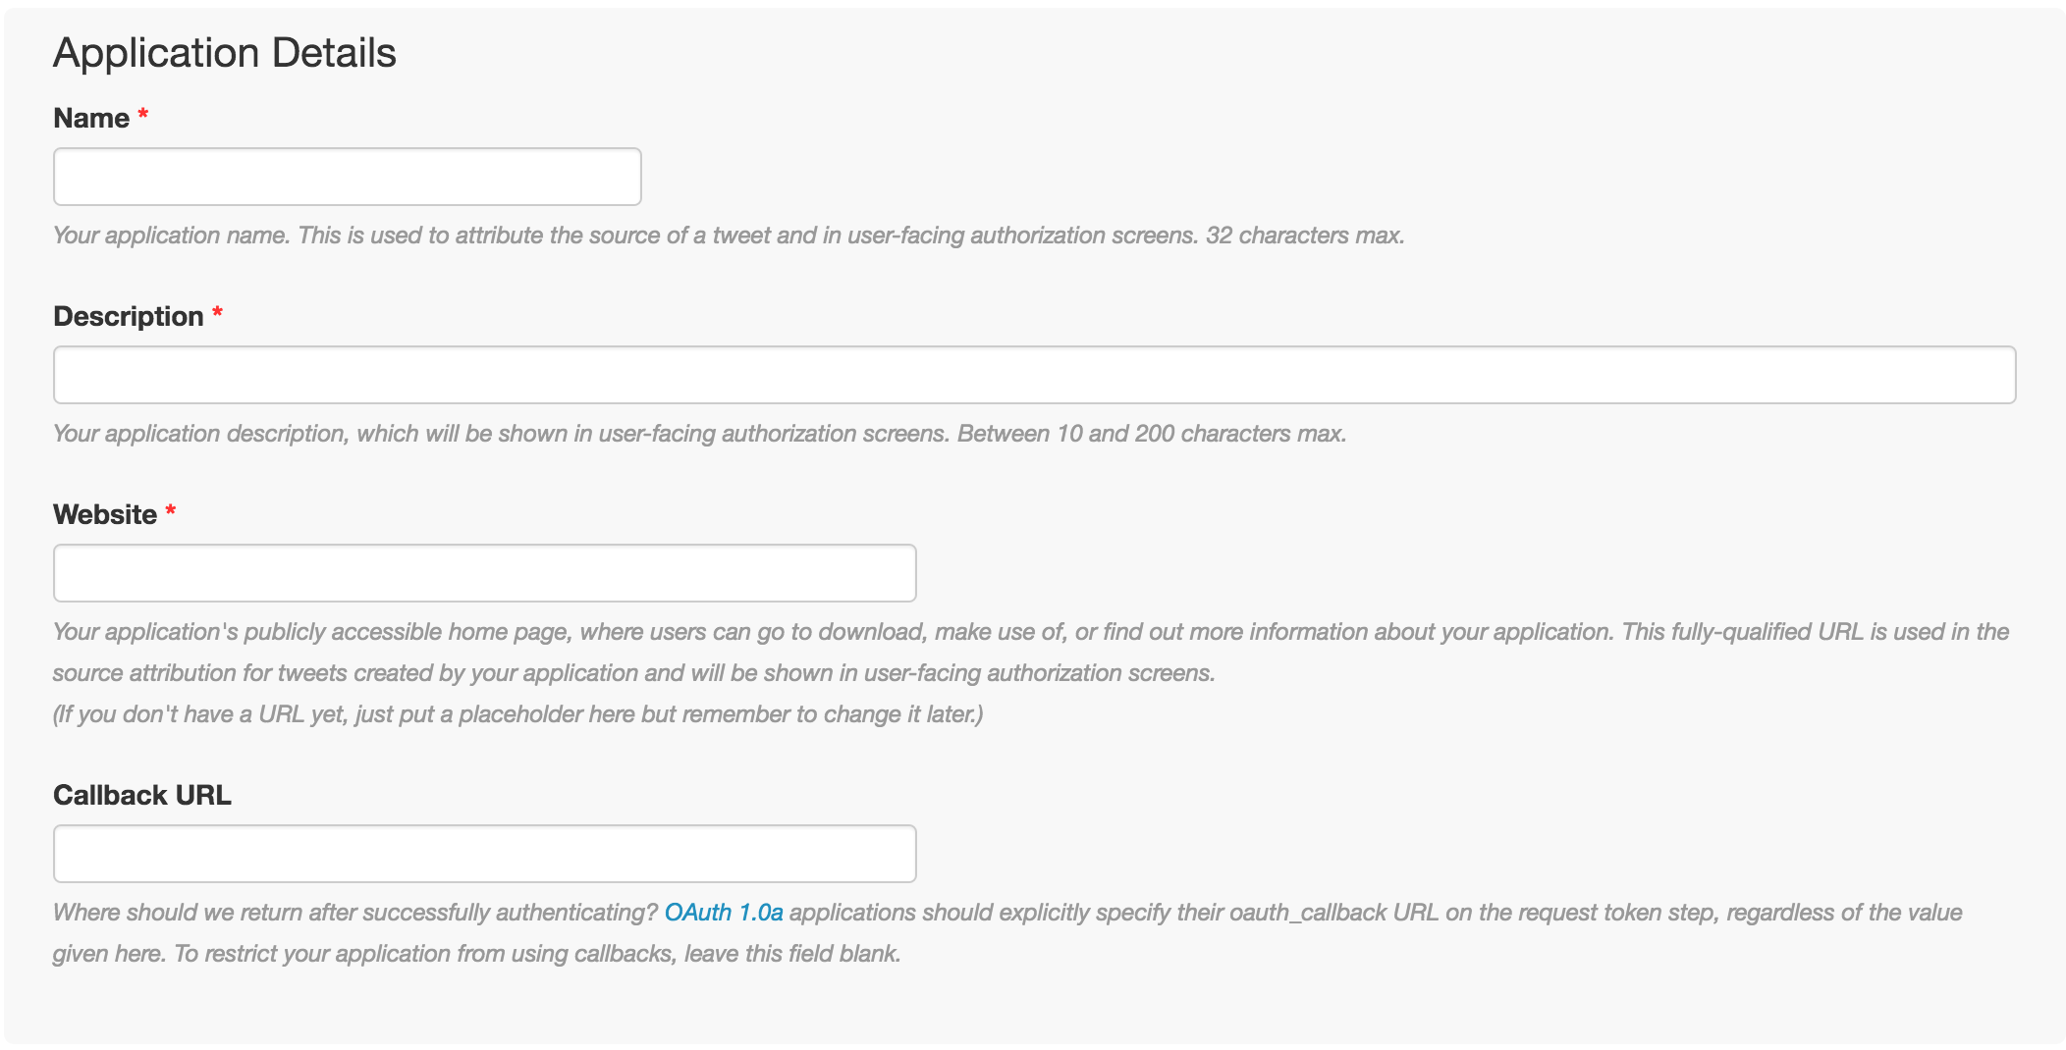
Task: Click the Name field label
Action: (91, 118)
